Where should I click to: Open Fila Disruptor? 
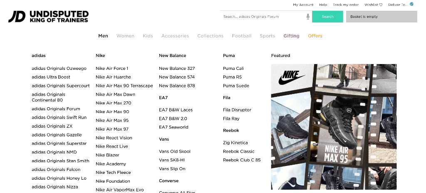(237, 110)
